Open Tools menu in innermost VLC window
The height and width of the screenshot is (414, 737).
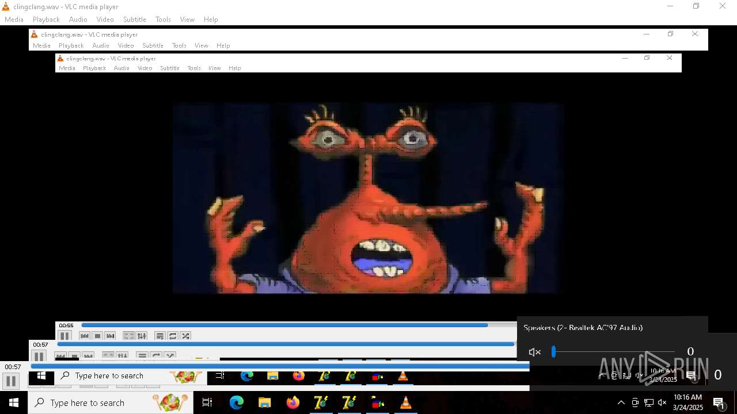pos(194,68)
